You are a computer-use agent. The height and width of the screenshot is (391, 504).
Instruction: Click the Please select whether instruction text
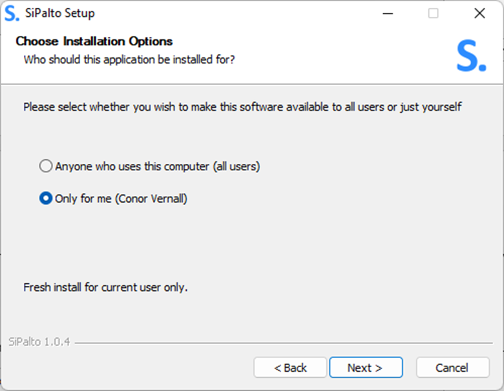pyautogui.click(x=242, y=107)
